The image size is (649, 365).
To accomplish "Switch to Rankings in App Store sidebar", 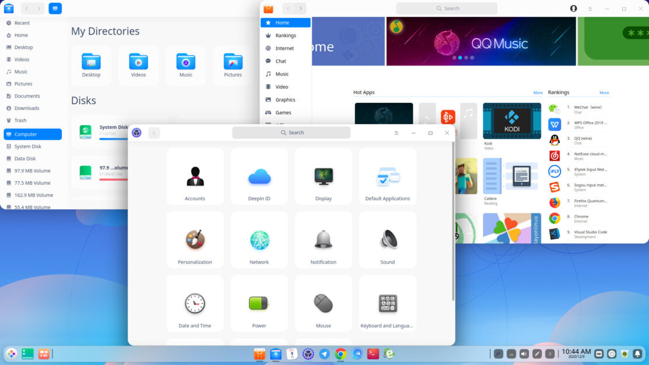I will pos(285,35).
